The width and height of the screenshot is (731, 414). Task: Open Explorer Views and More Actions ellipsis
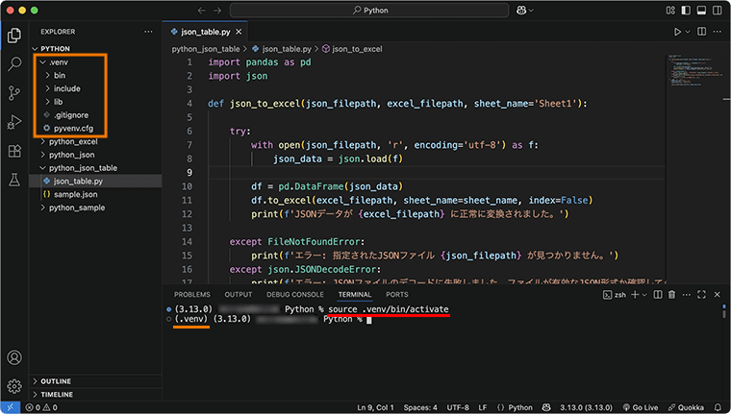coord(148,32)
